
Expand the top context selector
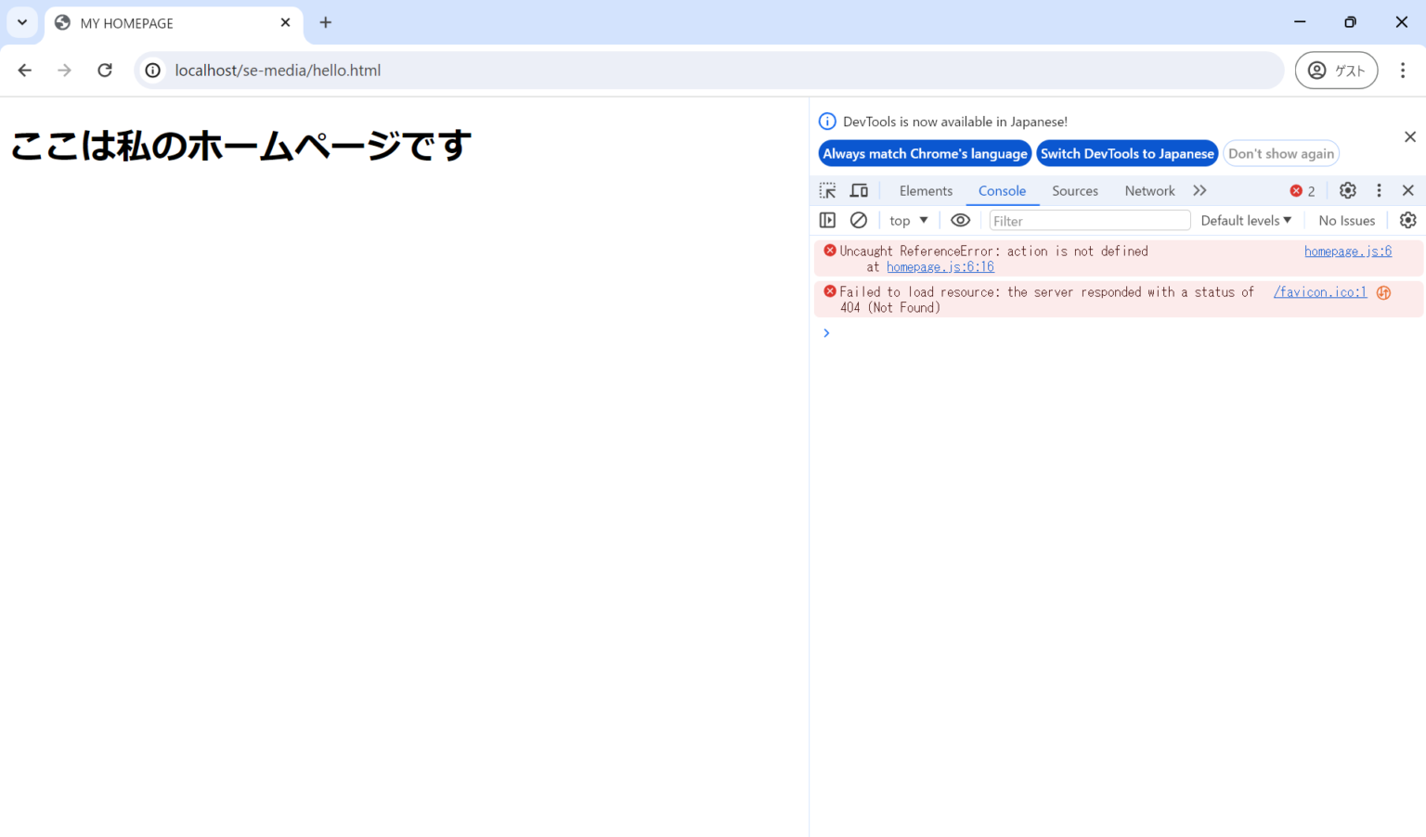click(909, 220)
